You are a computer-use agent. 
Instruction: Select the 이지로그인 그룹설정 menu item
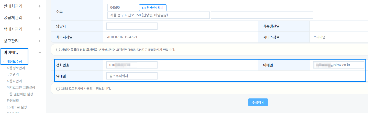coord(21,87)
